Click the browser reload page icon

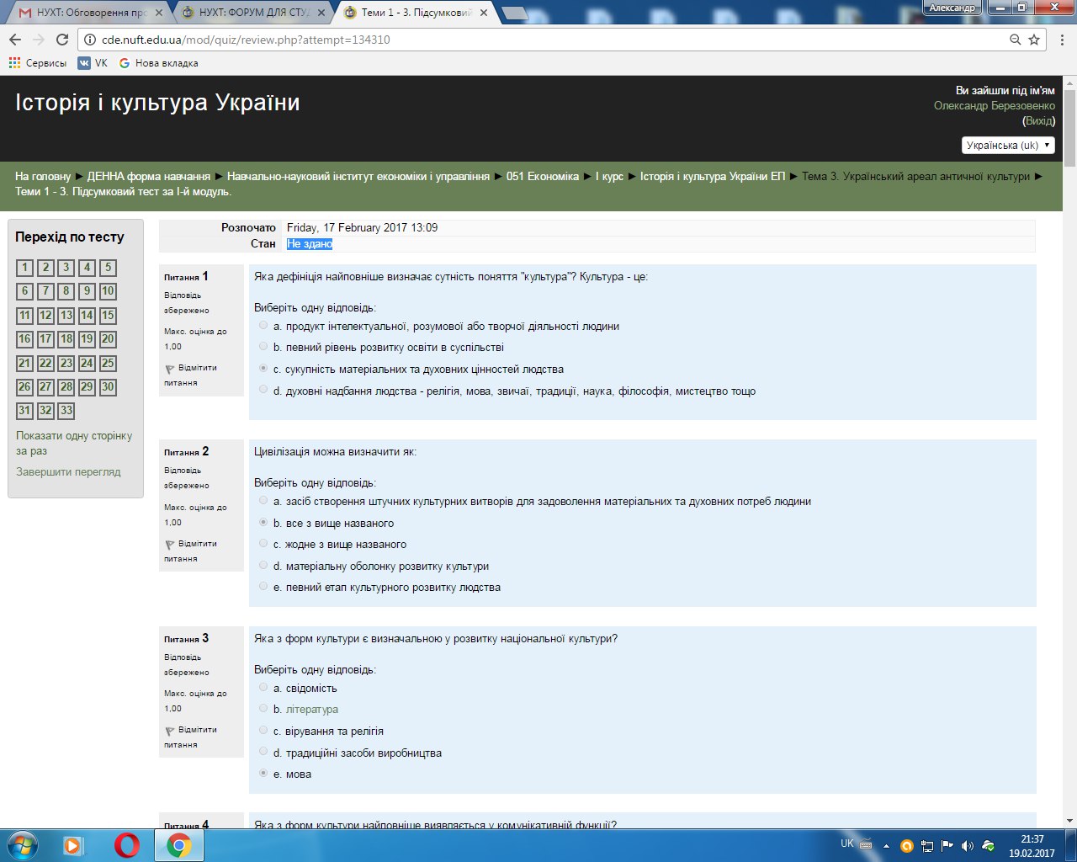61,40
